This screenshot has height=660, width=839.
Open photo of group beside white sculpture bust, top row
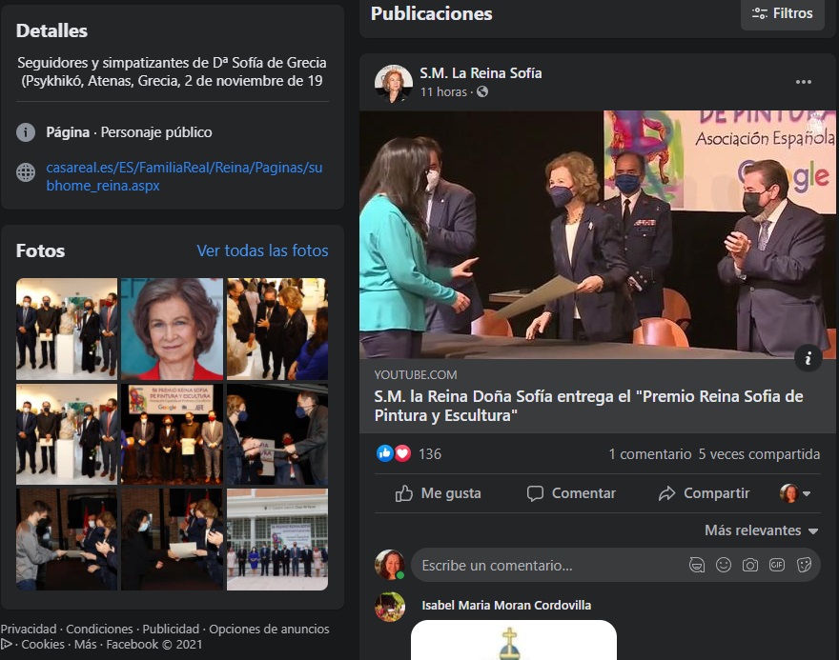coord(67,329)
